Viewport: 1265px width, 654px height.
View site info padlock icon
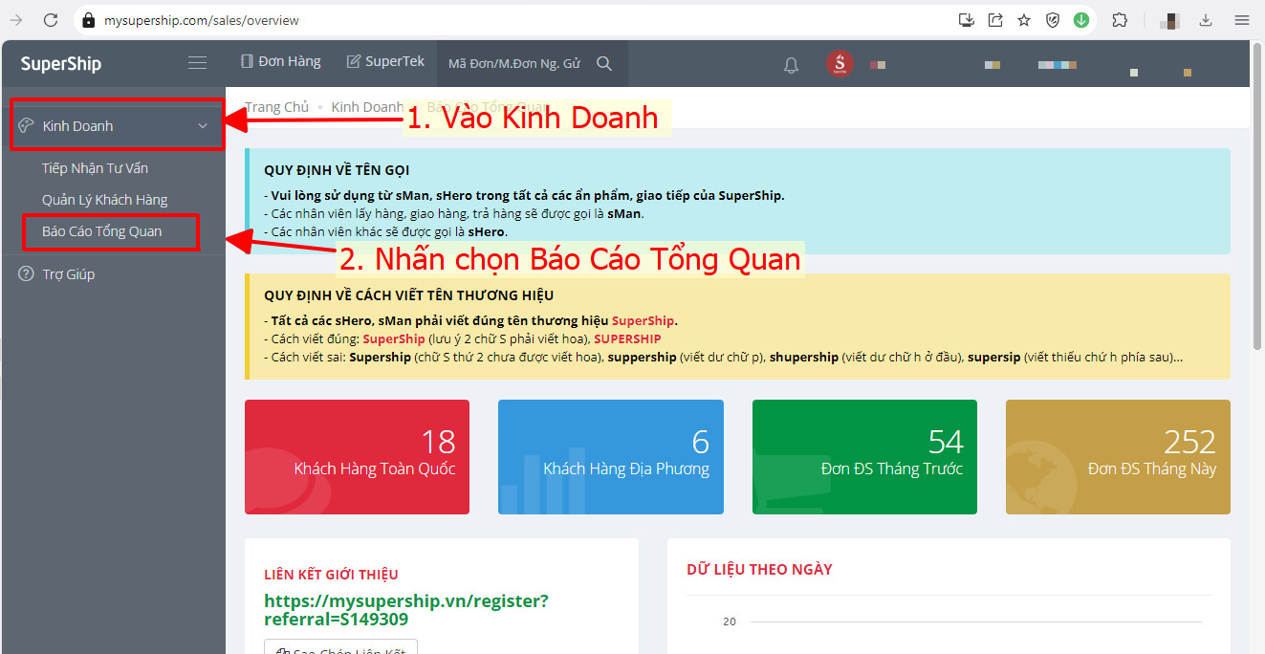click(89, 20)
